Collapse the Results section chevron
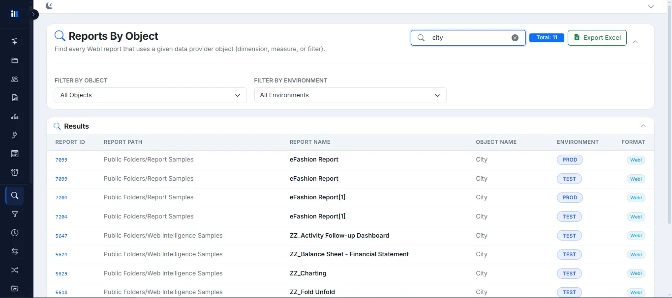 (643, 126)
